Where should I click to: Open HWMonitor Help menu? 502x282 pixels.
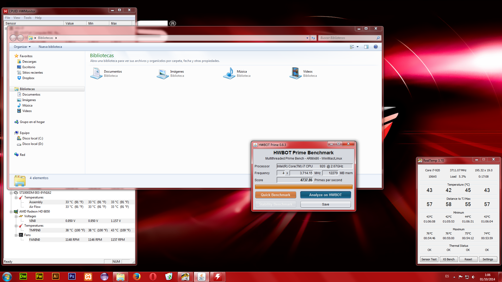coord(38,18)
